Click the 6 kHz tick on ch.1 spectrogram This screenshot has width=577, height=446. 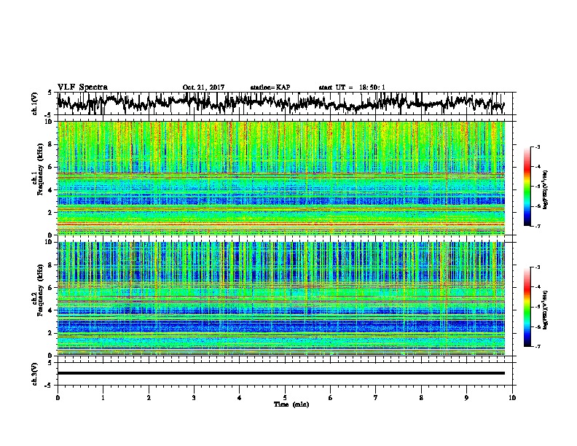click(x=50, y=167)
